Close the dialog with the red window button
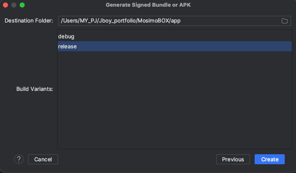This screenshot has height=173, width=296. pyautogui.click(x=5, y=5)
